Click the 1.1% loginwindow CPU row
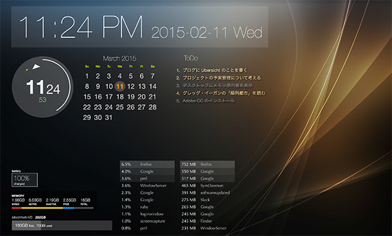 147,214
